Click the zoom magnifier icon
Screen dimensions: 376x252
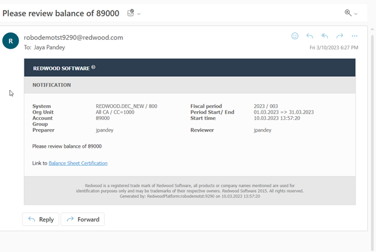tap(348, 12)
